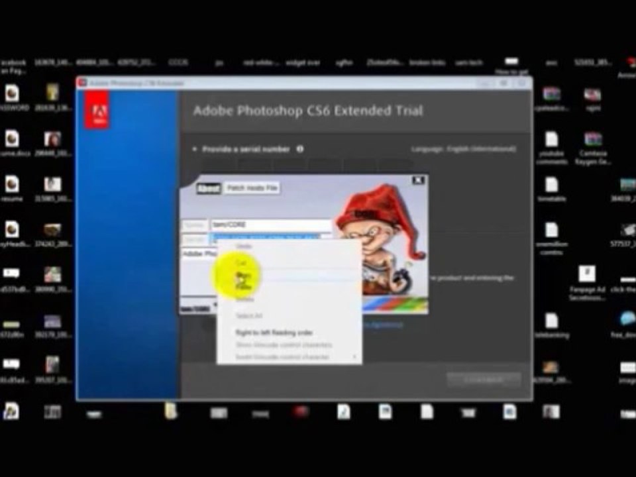The height and width of the screenshot is (477, 636).
Task: Click the Adobe logo in the installer sidebar
Action: coord(97,109)
